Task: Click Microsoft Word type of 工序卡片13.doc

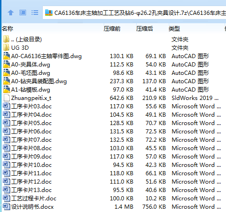Action: (196, 190)
